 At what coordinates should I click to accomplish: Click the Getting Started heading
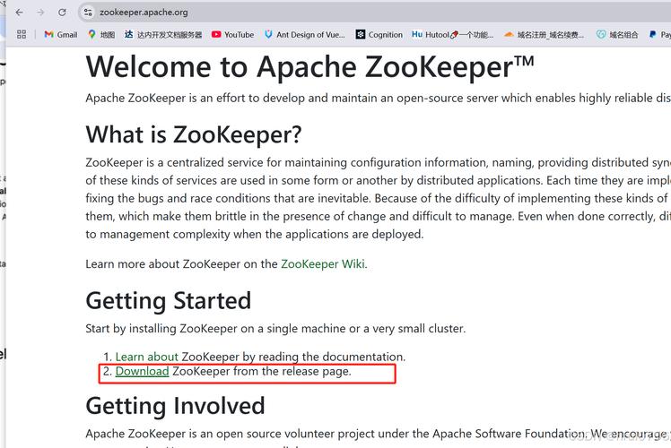(168, 301)
